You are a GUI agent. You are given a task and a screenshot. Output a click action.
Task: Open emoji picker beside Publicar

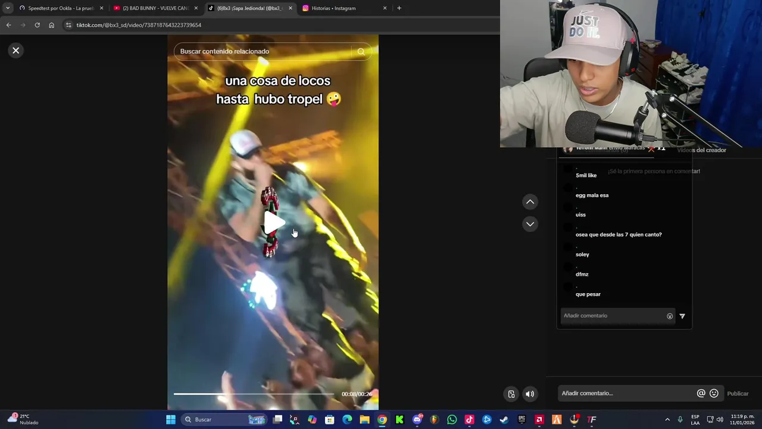(x=714, y=393)
